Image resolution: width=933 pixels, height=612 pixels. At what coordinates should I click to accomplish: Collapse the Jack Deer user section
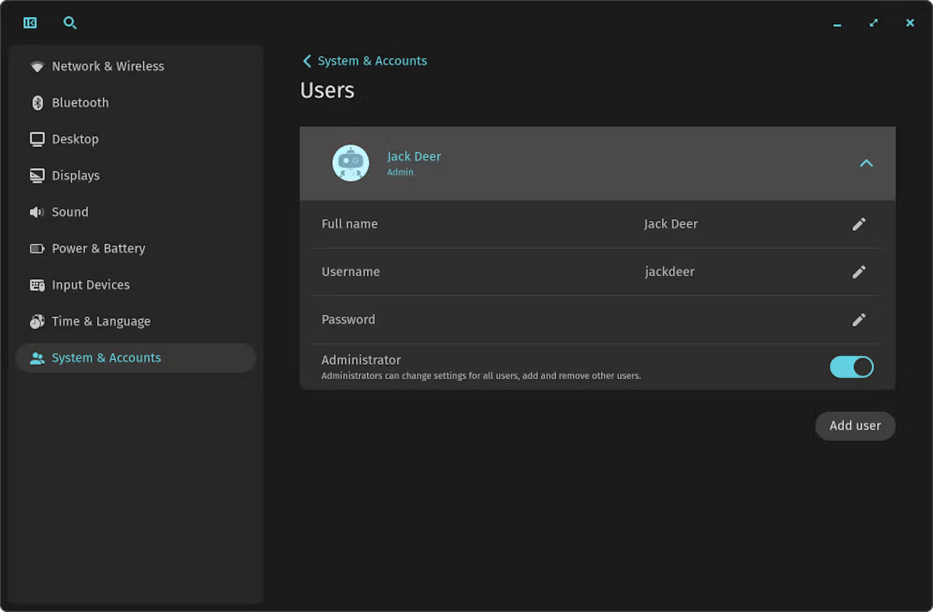tap(866, 163)
